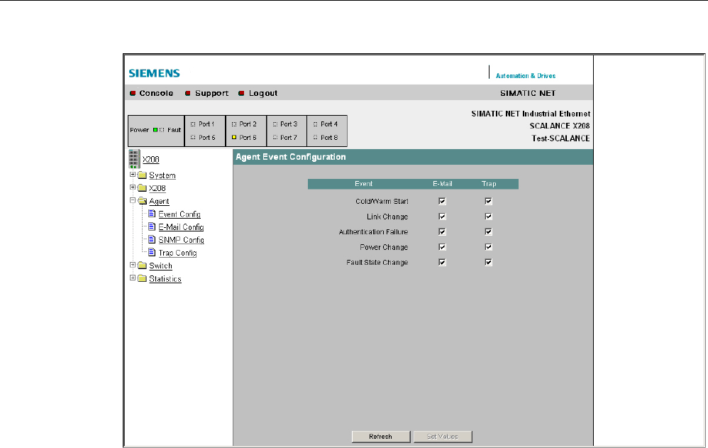Expand the X208 folder tree node
This screenshot has height=448, width=708.
click(132, 187)
